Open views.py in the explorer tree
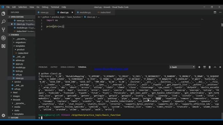223x125 pixels. click(20, 78)
